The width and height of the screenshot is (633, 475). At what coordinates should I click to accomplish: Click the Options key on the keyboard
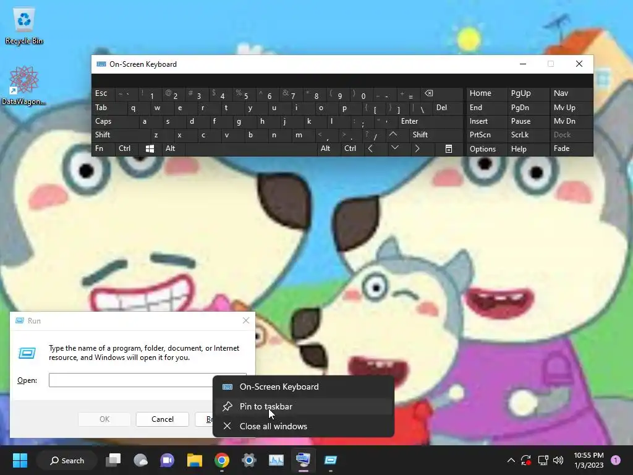pos(486,148)
